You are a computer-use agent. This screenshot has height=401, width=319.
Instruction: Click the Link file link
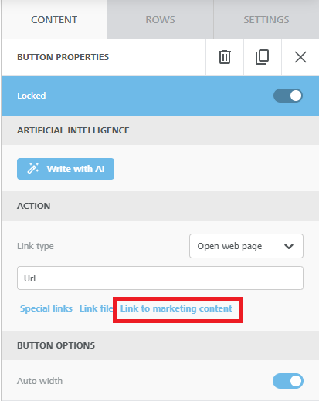(x=96, y=308)
